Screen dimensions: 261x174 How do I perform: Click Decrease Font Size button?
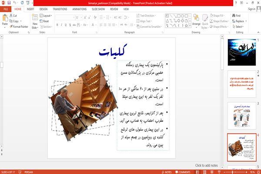89,17
